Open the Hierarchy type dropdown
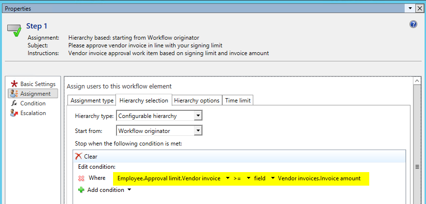This screenshot has width=426, height=204. [197, 116]
